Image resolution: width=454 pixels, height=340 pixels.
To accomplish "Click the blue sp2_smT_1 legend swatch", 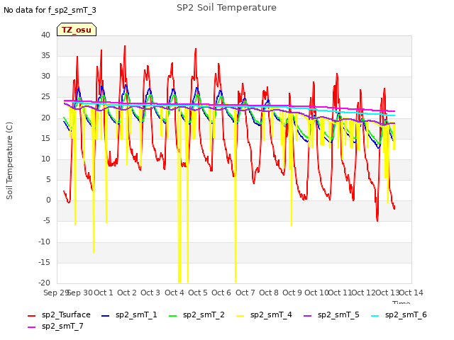I will click(x=106, y=316).
